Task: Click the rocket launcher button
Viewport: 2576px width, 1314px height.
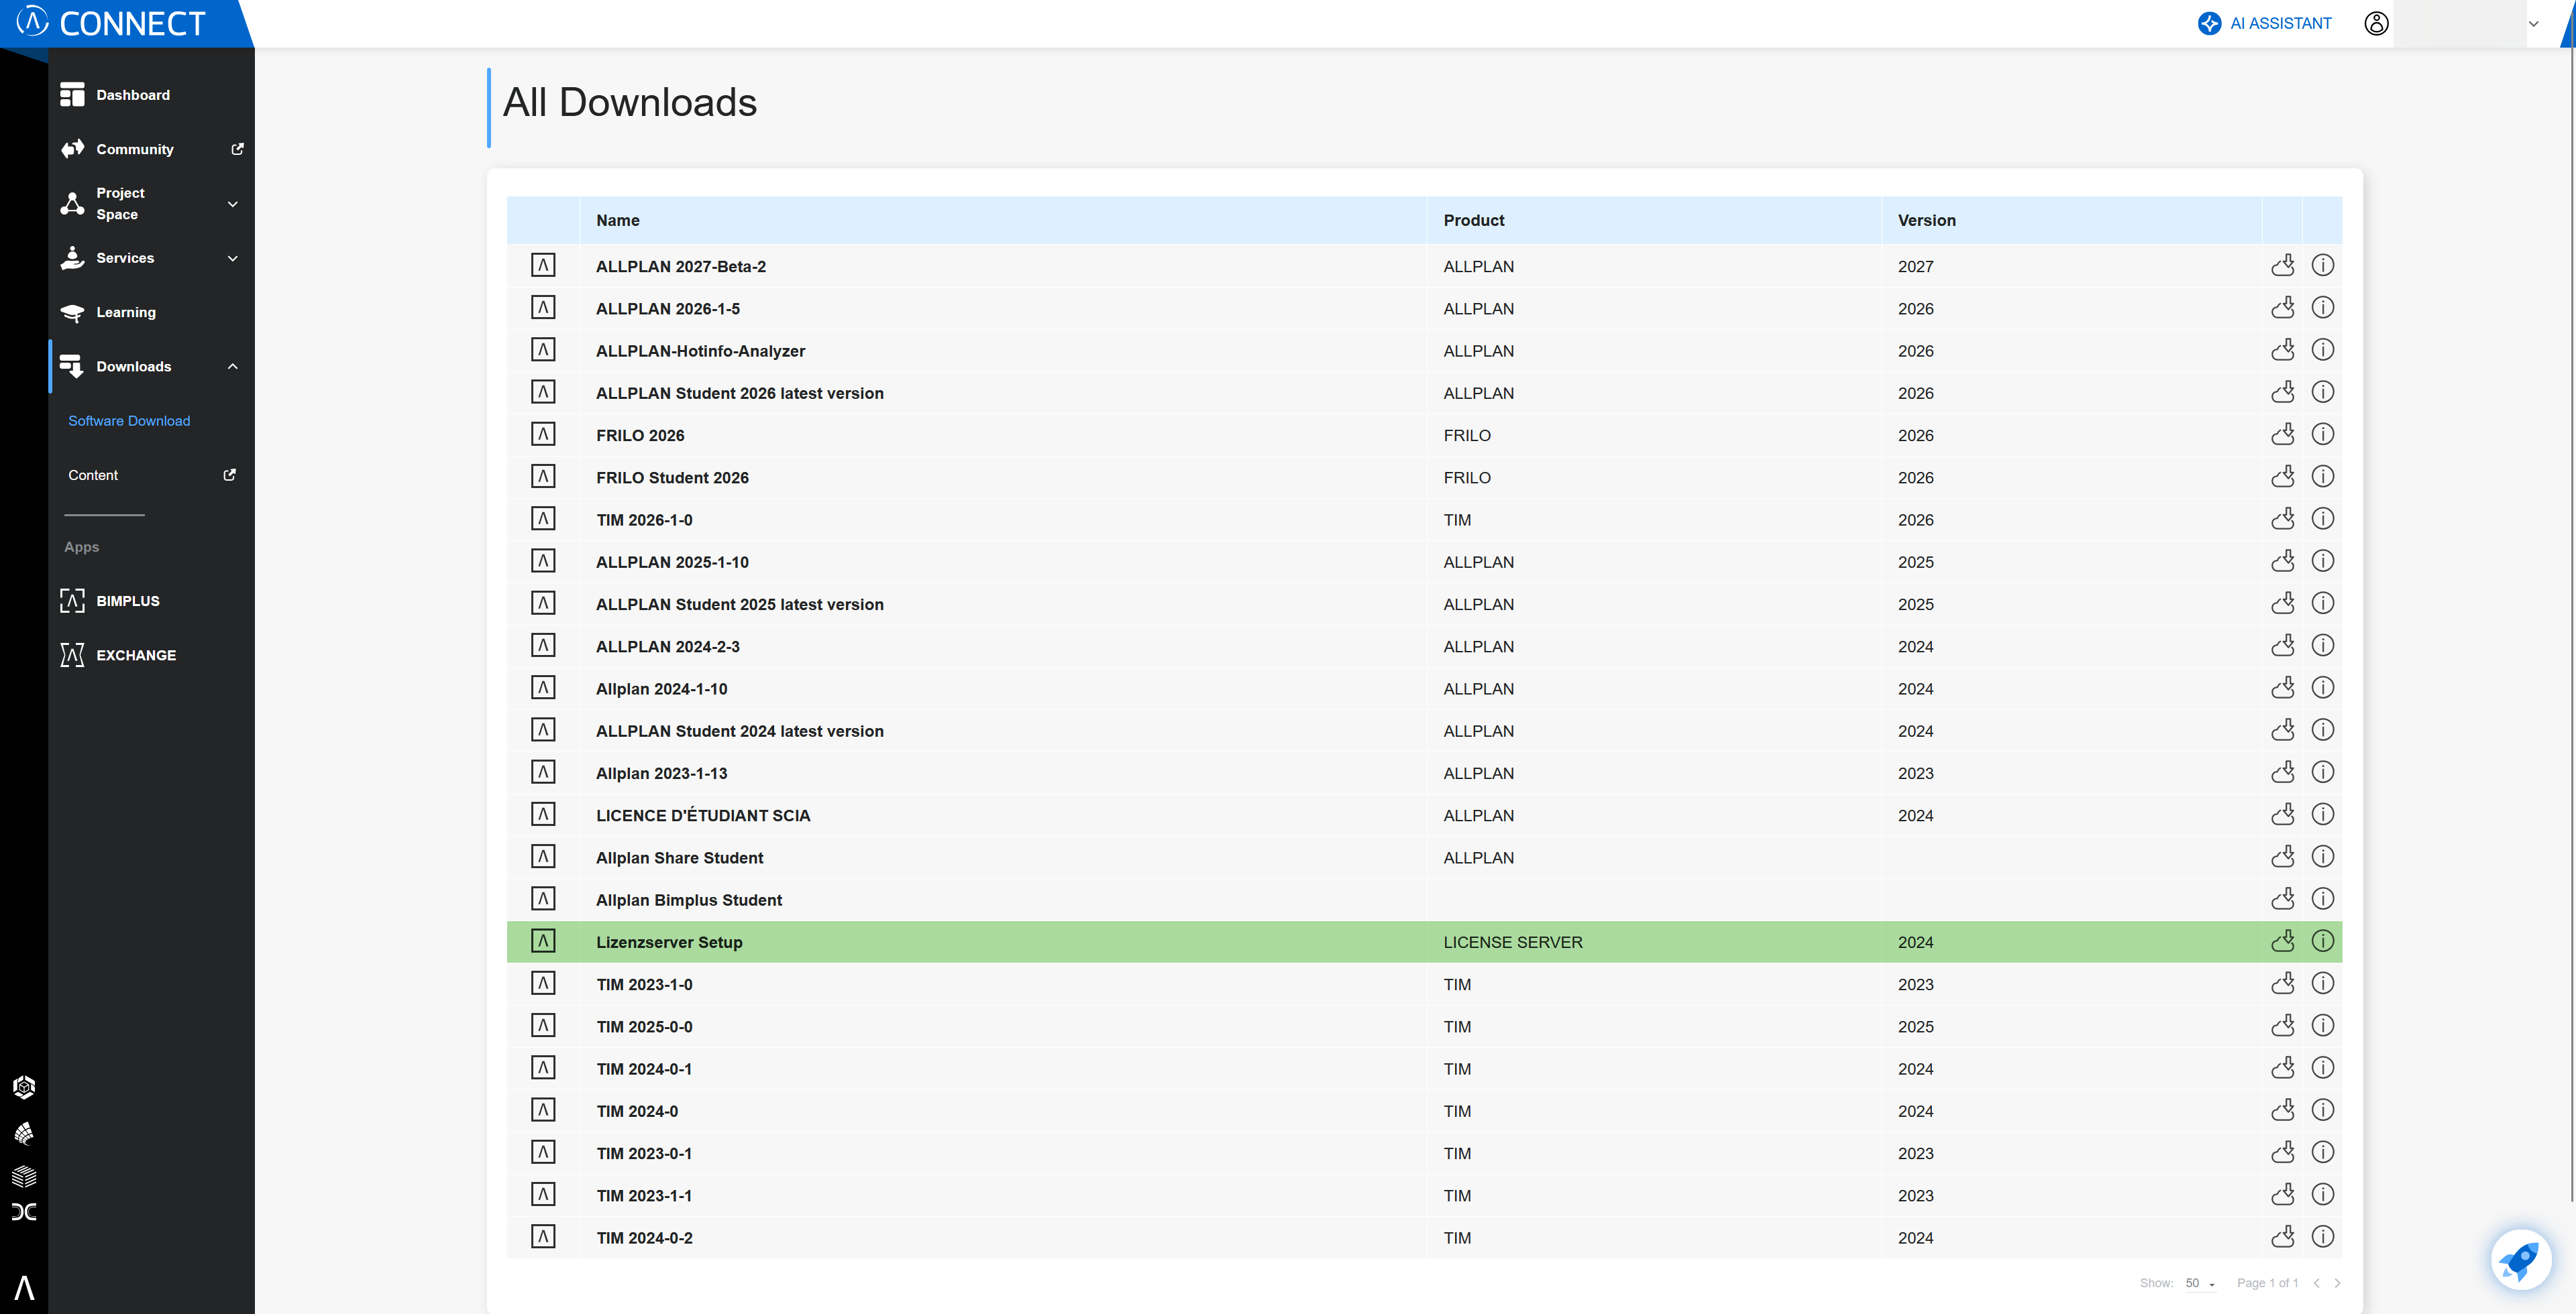Action: pos(2520,1259)
